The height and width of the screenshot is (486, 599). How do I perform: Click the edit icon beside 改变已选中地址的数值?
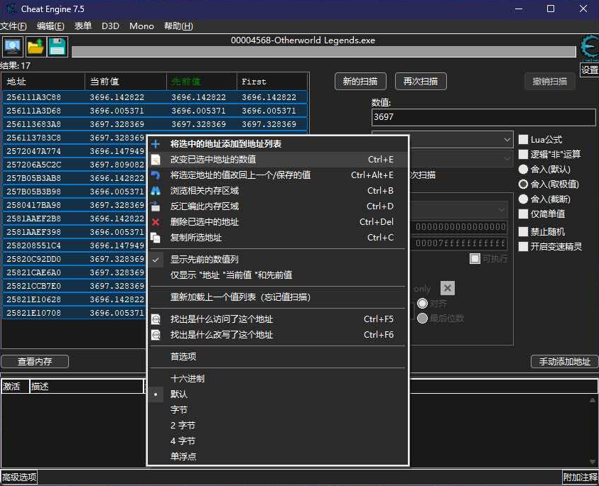[x=156, y=160]
